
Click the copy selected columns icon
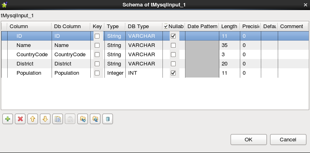(58, 119)
